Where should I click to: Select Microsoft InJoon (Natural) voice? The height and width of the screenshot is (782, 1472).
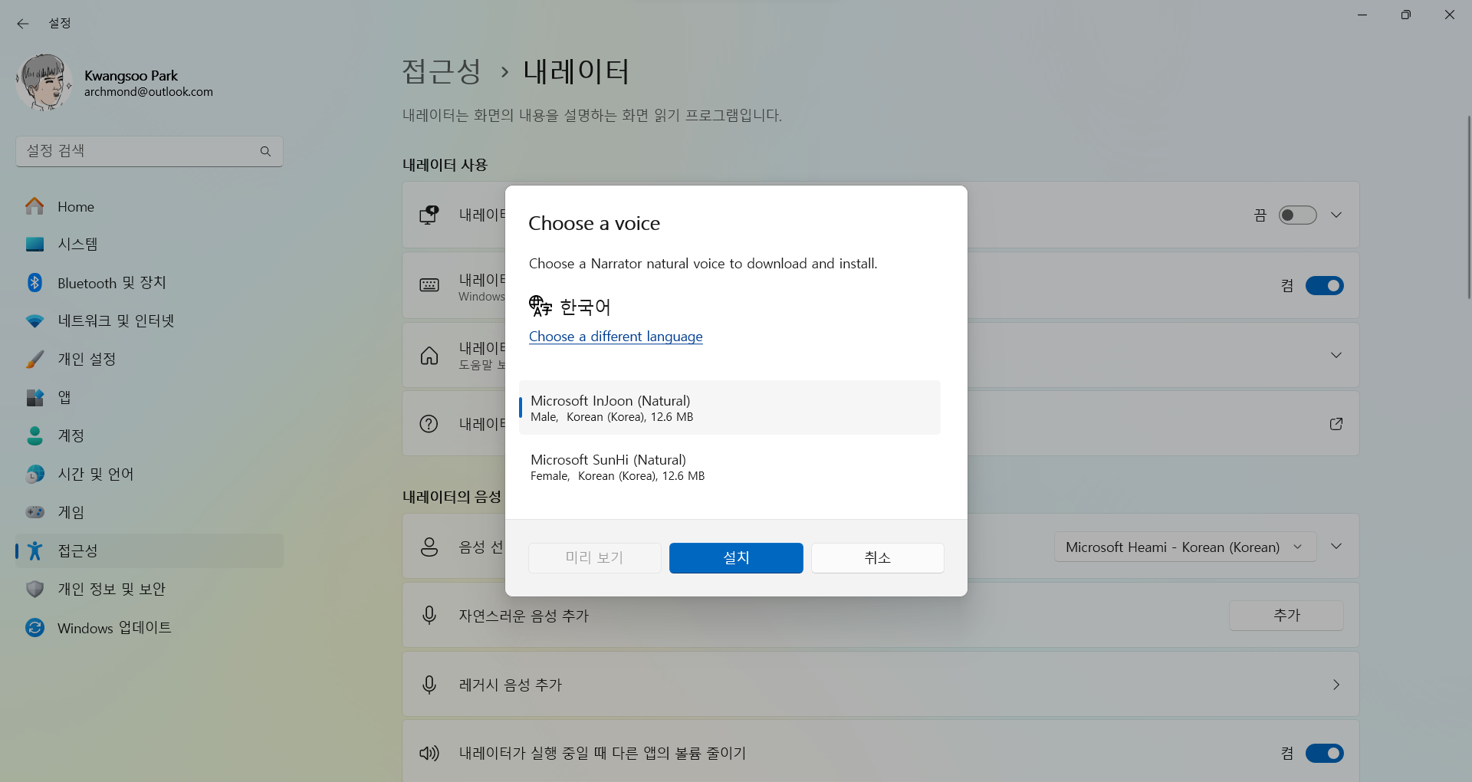730,408
